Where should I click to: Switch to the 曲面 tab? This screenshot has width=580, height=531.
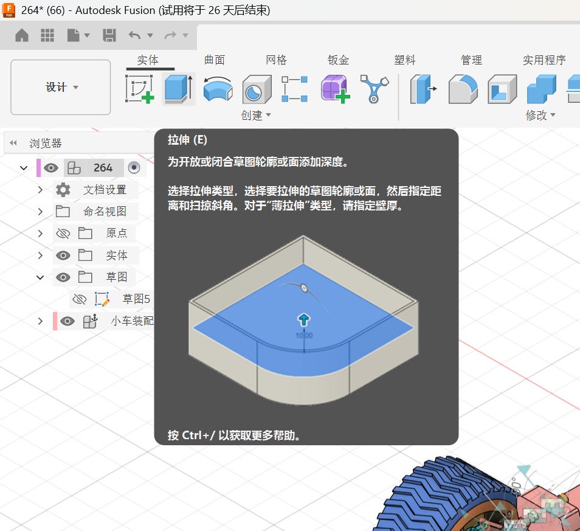[x=215, y=60]
